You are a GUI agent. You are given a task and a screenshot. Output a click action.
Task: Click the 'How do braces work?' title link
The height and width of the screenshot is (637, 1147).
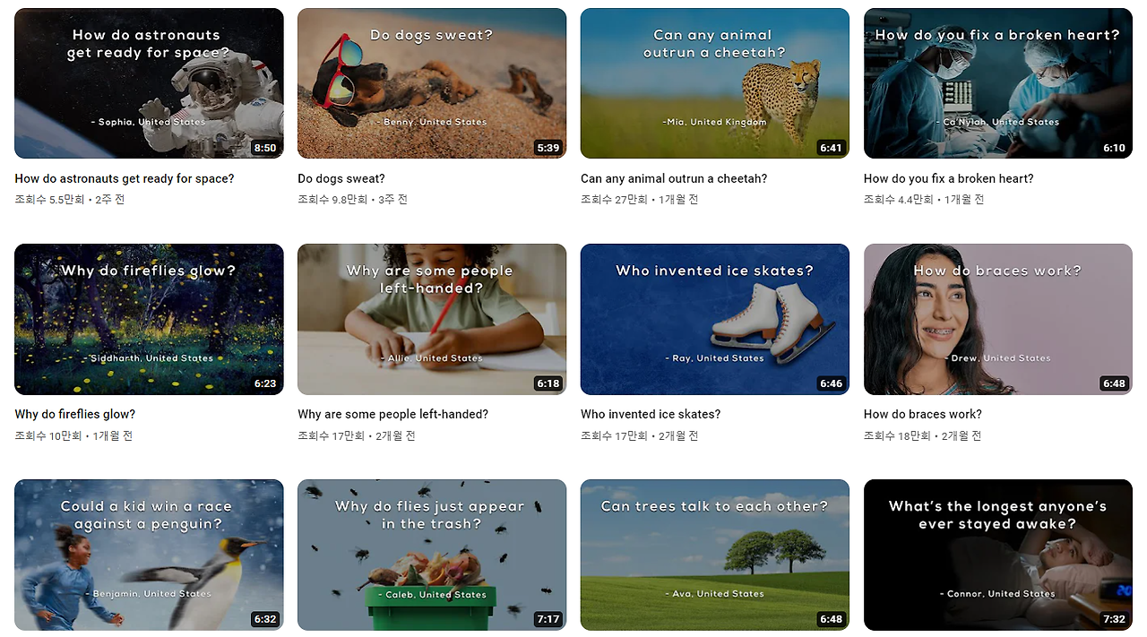tap(923, 414)
